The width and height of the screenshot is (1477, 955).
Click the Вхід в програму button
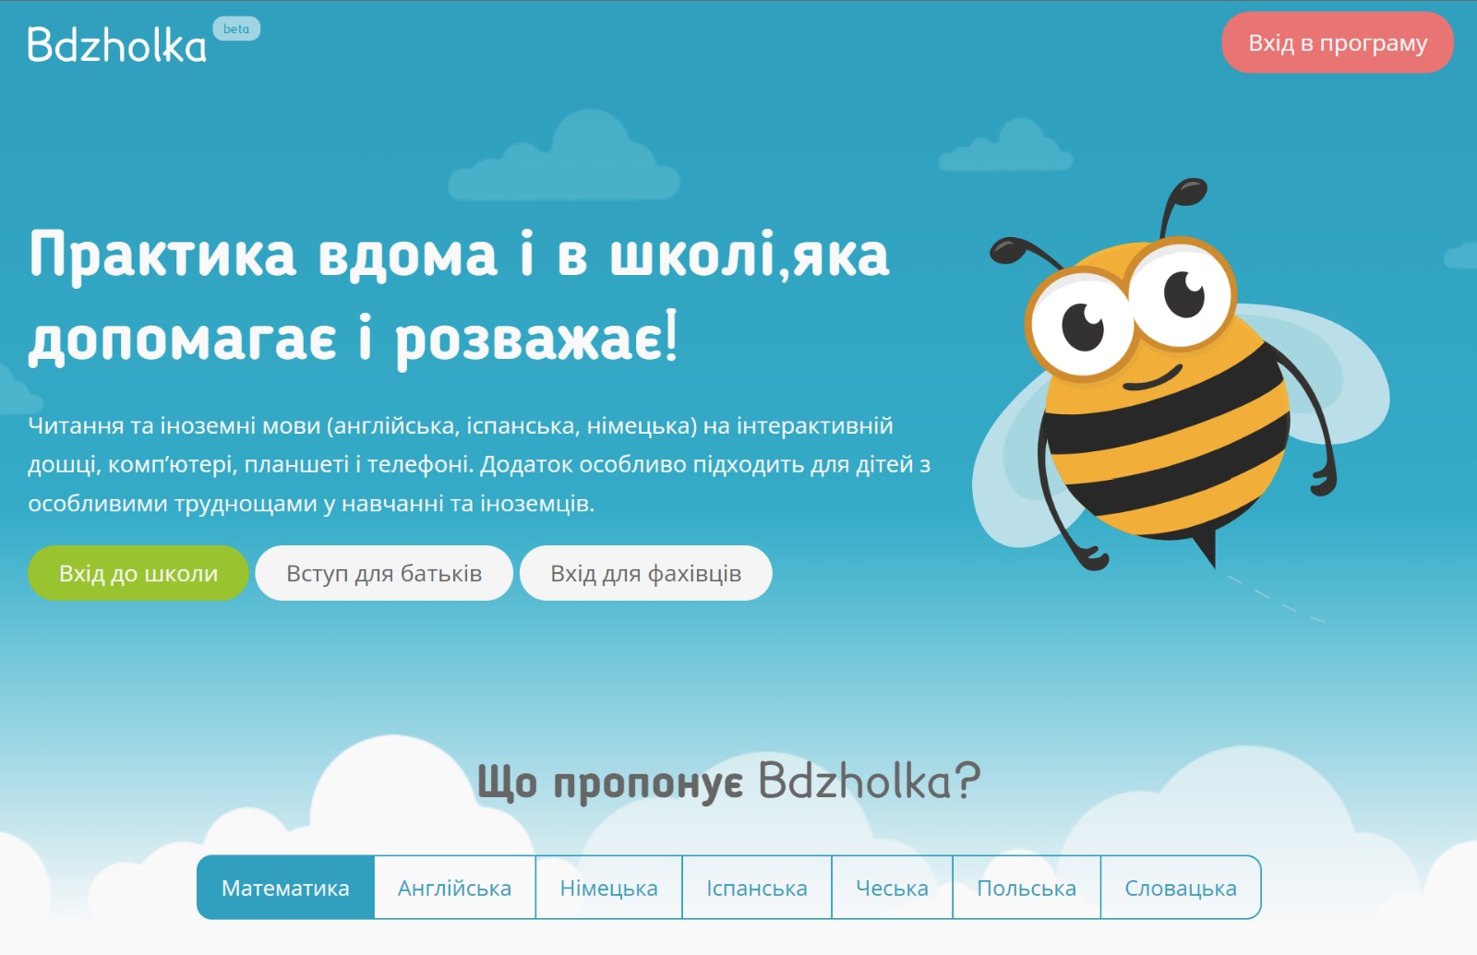[x=1338, y=42]
